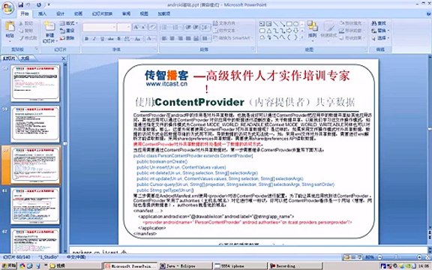The width and height of the screenshot is (432, 270).
Task: Open the 版式 (Layout) dropdown
Action: point(69,23)
